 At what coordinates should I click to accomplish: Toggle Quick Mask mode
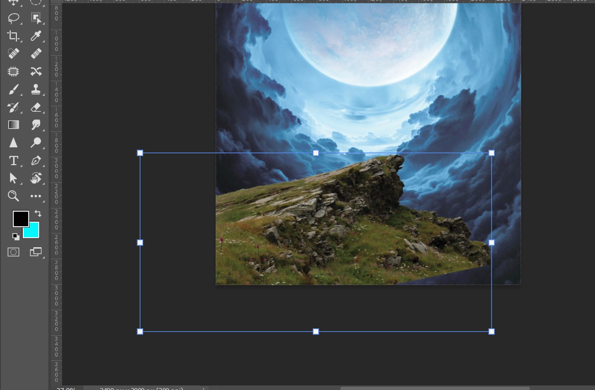point(14,252)
